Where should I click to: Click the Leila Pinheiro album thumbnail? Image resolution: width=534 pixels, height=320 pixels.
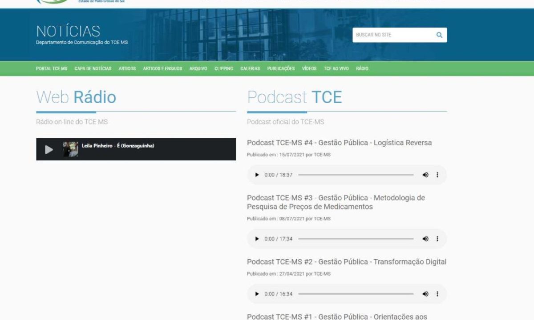pyautogui.click(x=71, y=149)
